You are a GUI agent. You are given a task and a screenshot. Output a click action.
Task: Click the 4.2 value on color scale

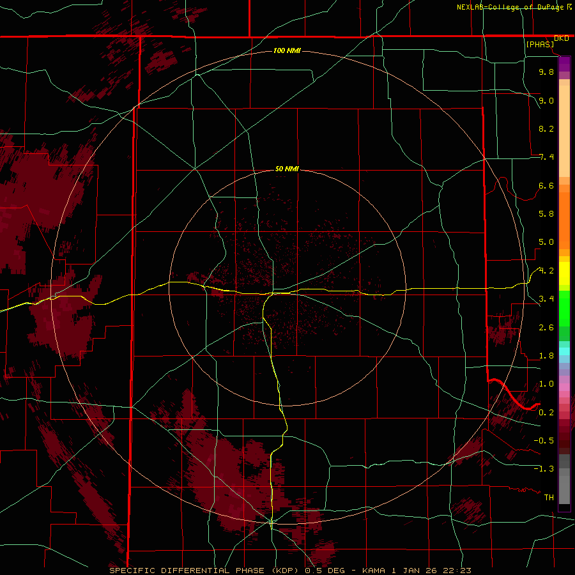[x=546, y=271]
